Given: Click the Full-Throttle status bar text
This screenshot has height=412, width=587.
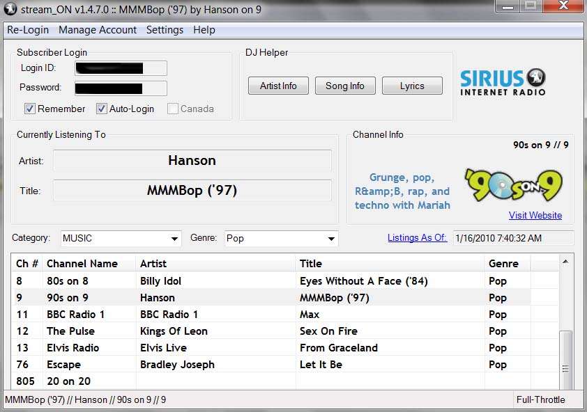Looking at the screenshot, I should (540, 399).
